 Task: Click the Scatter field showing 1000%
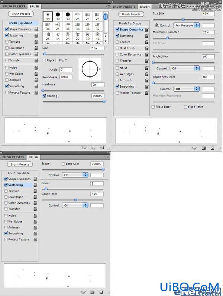[x=97, y=164]
